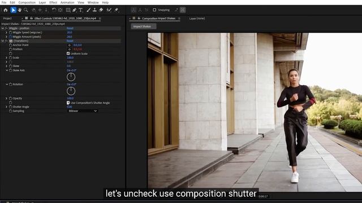Expand the Skew property
The image size is (362, 203).
[x=6, y=66]
